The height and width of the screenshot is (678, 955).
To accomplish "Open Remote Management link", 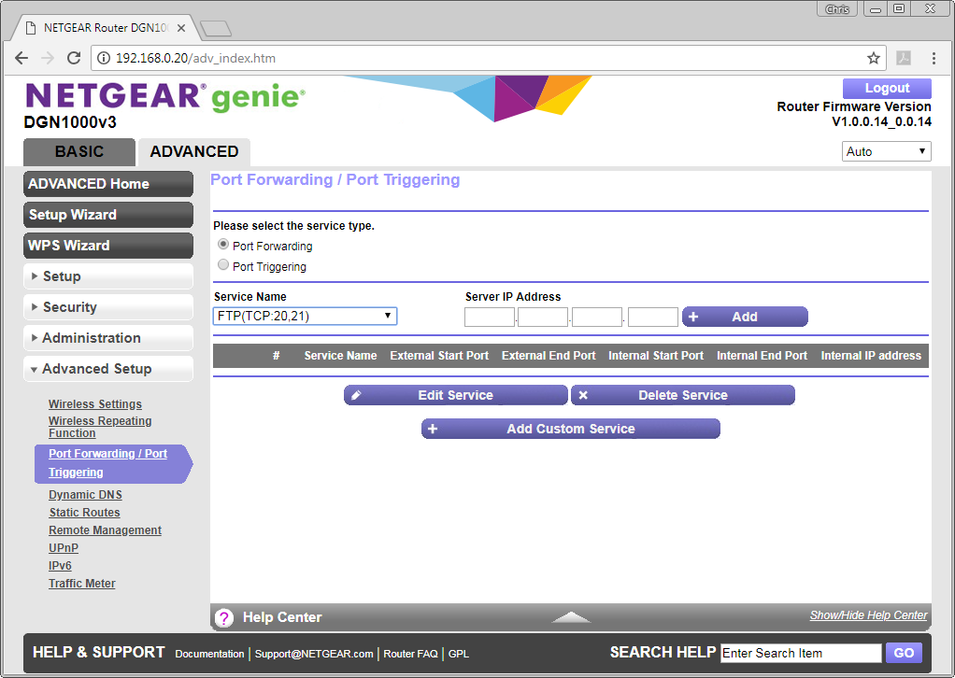I will (105, 530).
